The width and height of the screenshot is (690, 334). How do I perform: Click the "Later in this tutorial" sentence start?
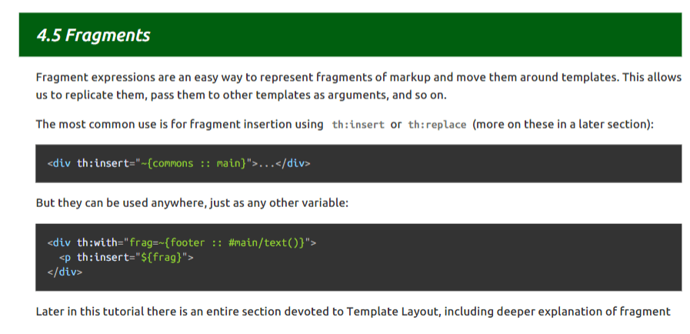[x=92, y=312]
